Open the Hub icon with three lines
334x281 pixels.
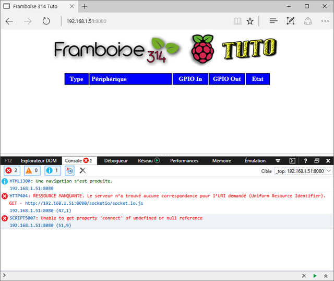[x=273, y=21]
